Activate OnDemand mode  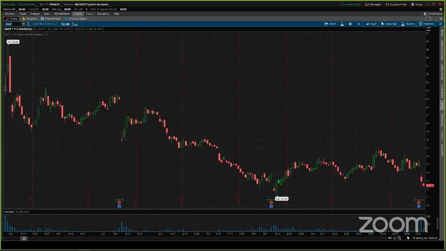433,14
